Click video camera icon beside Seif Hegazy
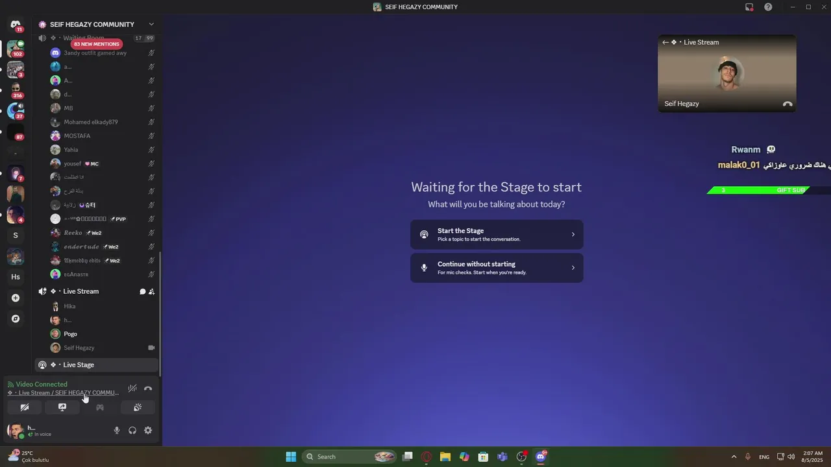The height and width of the screenshot is (467, 831). 151,348
